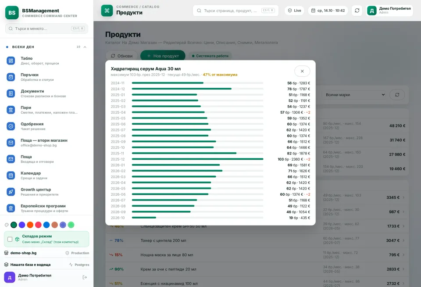This screenshot has width=421, height=287.
Task: Open the Поща Входяща и отговори menu item
Action: [x=47, y=159]
